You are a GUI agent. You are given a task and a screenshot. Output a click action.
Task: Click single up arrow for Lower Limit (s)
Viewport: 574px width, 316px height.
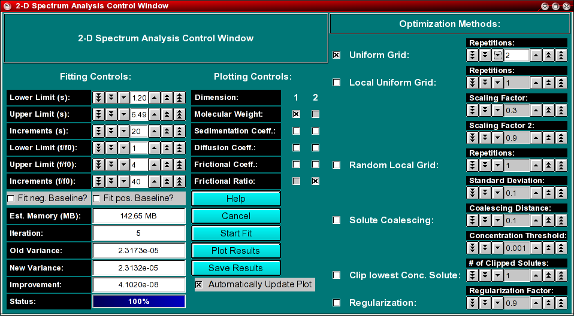[154, 98]
